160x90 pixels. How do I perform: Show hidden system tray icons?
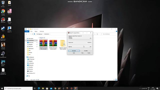[140, 88]
